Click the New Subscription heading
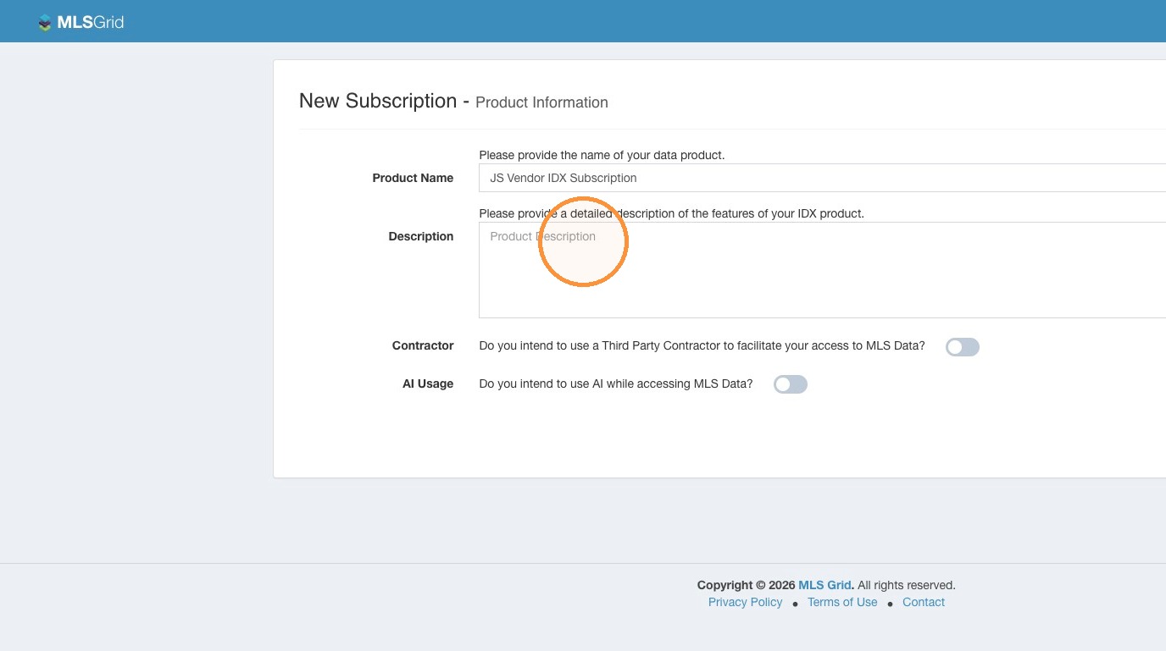The image size is (1166, 651). (x=378, y=101)
